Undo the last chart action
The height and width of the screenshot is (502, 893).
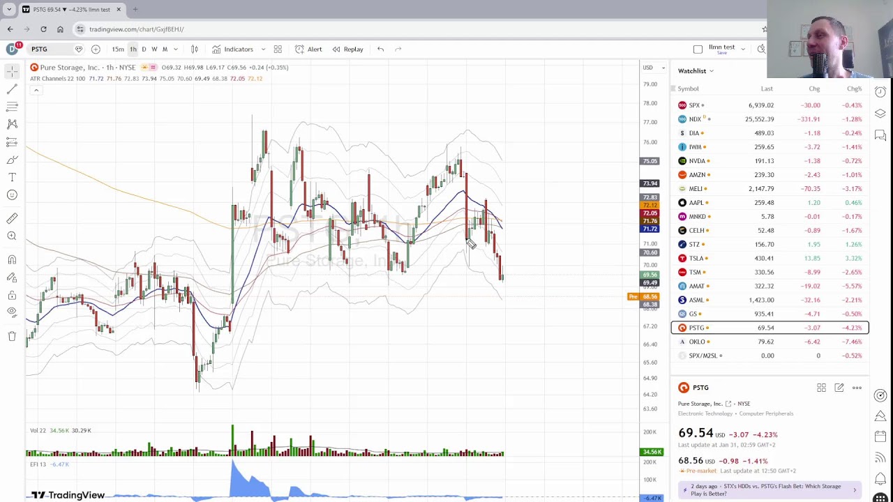click(x=380, y=49)
